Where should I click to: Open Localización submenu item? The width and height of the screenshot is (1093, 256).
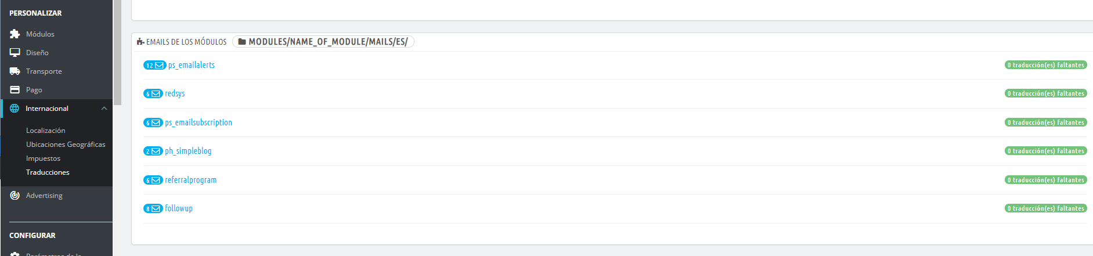(45, 131)
